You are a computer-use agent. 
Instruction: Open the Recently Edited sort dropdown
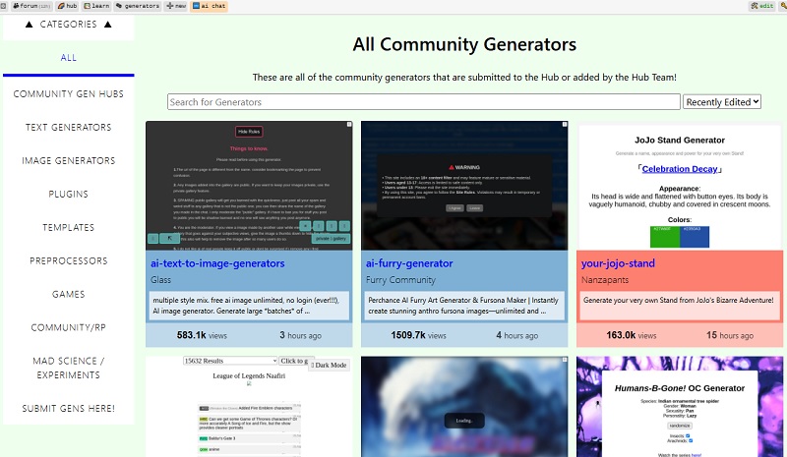tap(722, 101)
